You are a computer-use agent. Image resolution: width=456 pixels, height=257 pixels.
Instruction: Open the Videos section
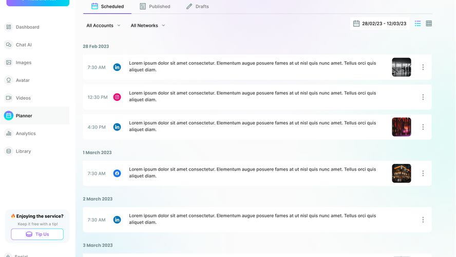(x=23, y=98)
